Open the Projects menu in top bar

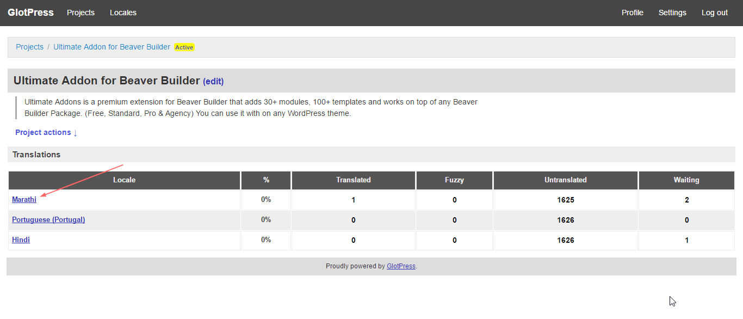click(81, 13)
